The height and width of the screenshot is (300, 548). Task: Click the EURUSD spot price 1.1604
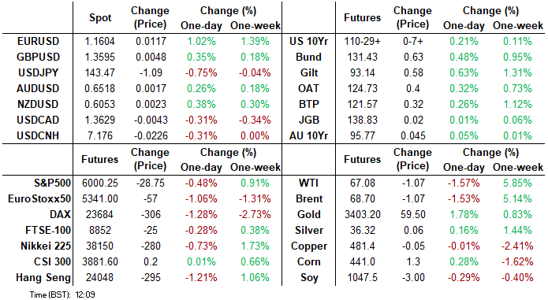[99, 41]
